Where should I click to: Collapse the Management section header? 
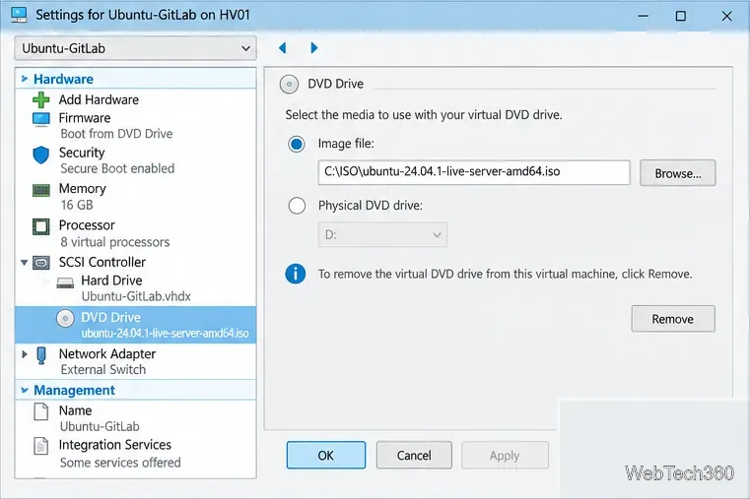[25, 390]
